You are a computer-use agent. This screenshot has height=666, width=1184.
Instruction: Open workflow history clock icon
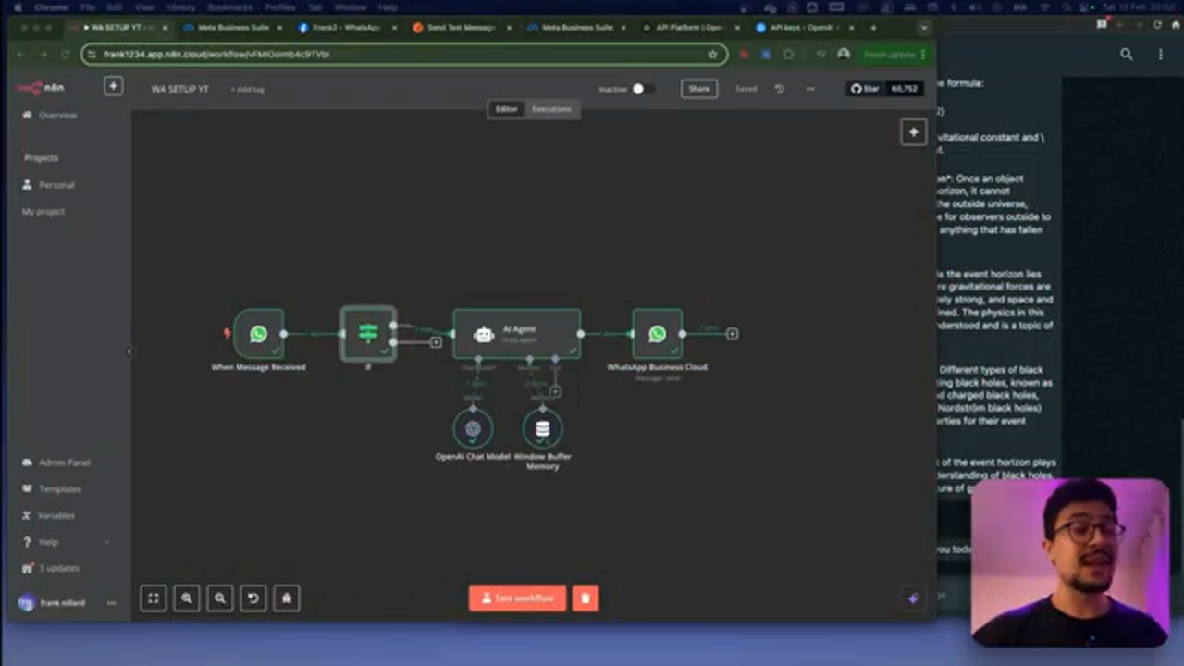pyautogui.click(x=780, y=89)
